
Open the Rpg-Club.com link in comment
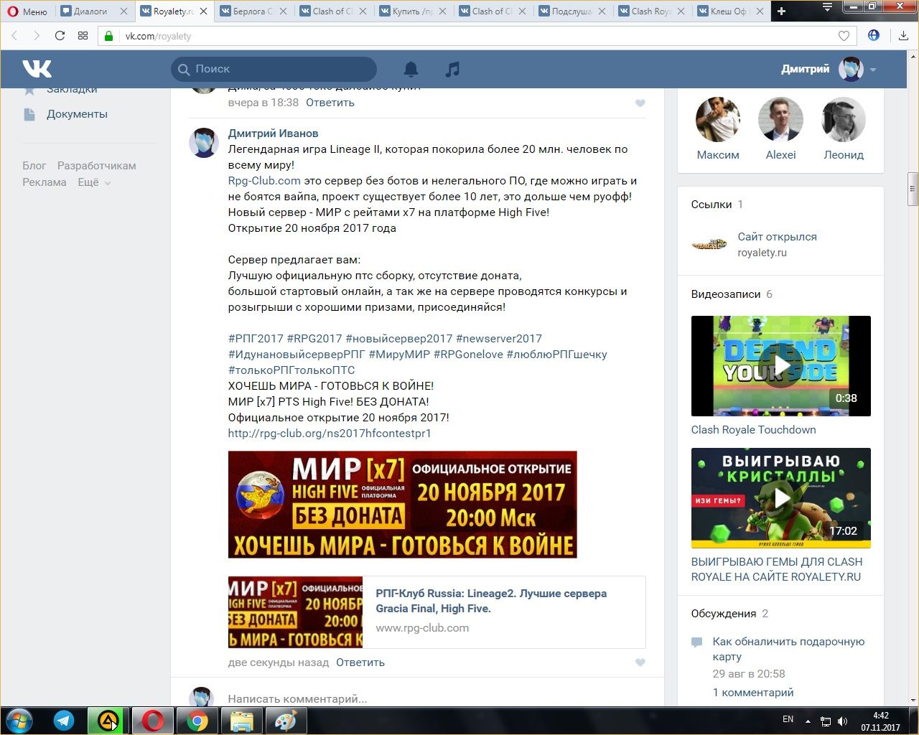point(264,181)
